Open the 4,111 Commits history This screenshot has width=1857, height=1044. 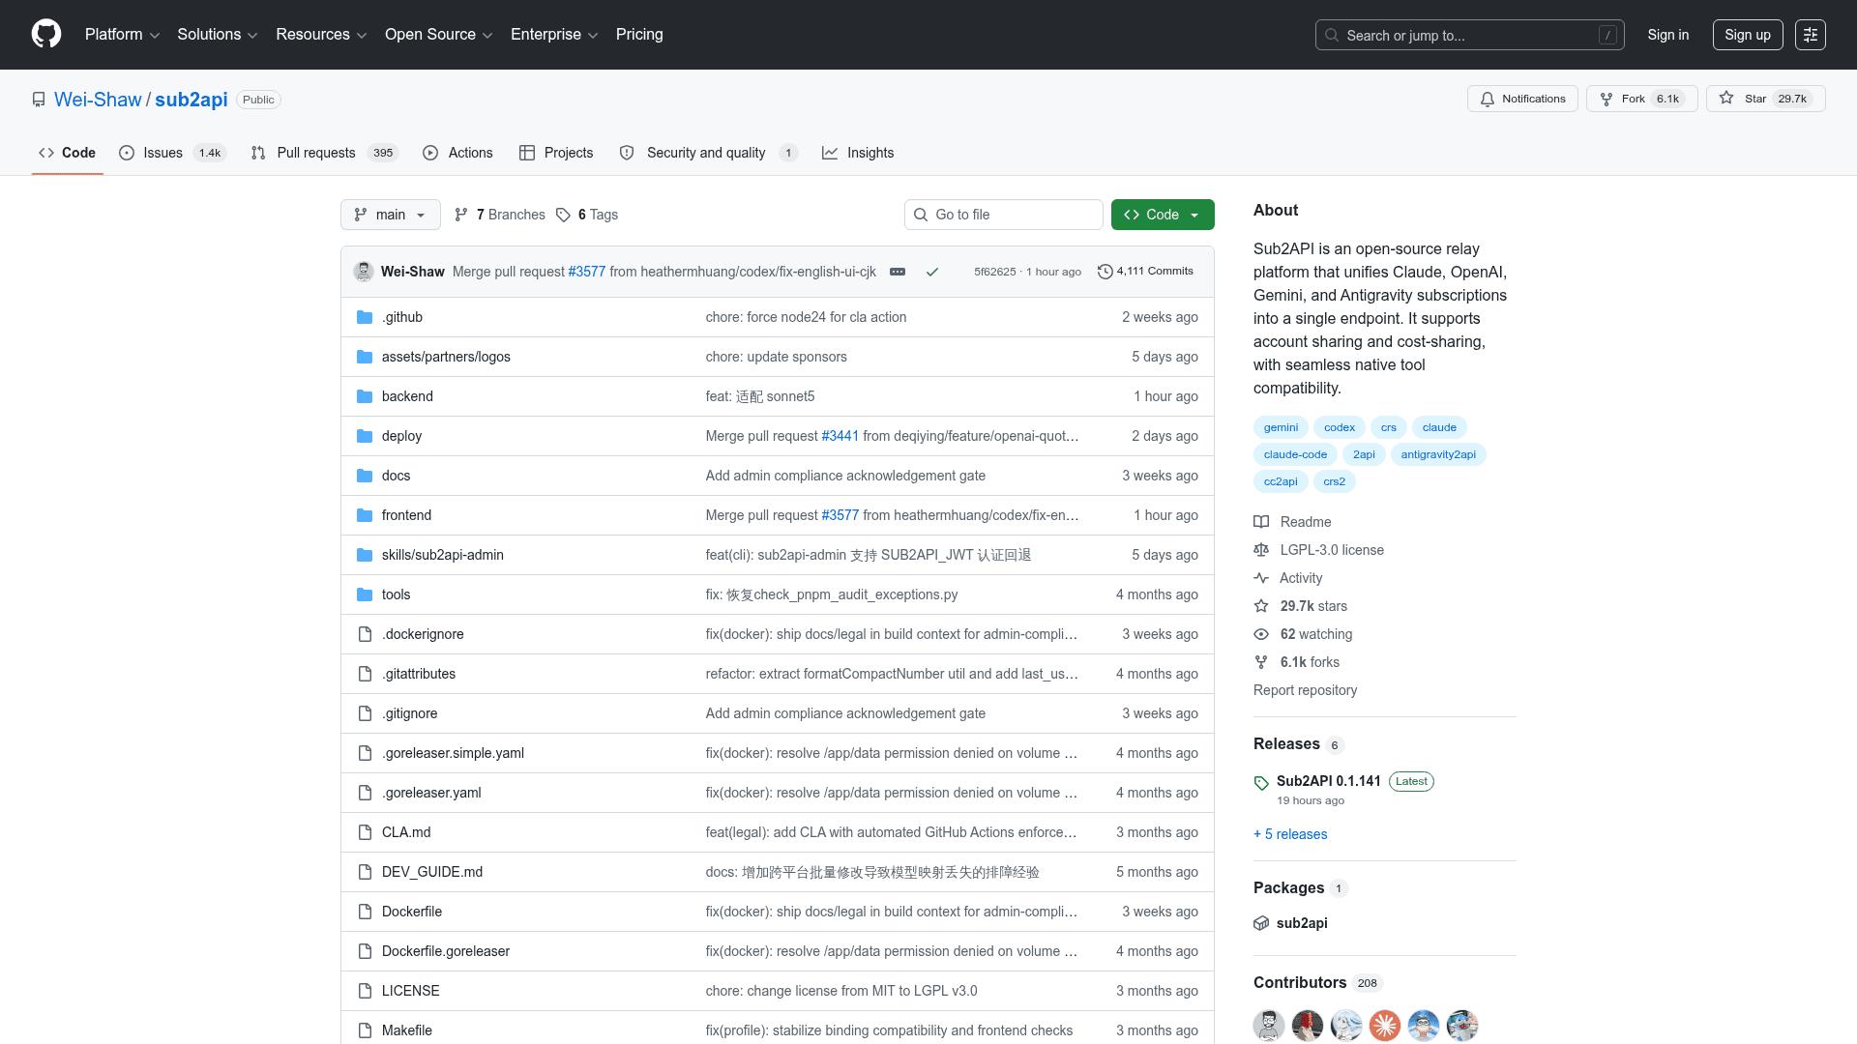coord(1145,272)
